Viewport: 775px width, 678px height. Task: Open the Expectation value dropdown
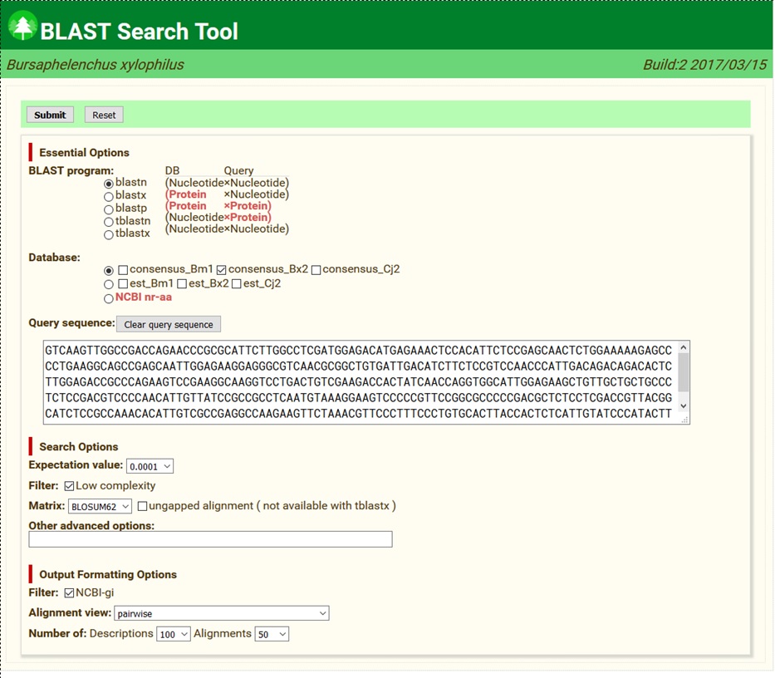point(150,467)
